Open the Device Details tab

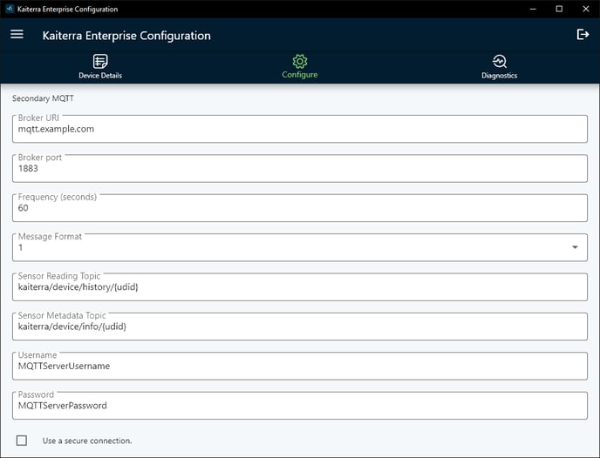100,67
